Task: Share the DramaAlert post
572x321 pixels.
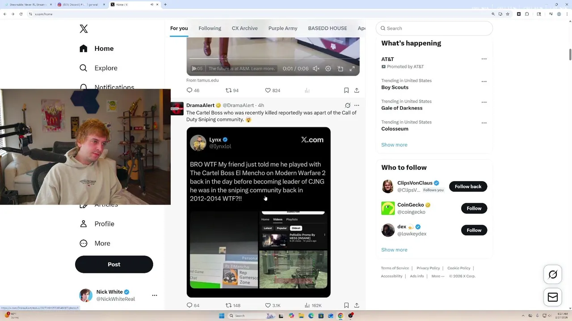Action: [357, 305]
